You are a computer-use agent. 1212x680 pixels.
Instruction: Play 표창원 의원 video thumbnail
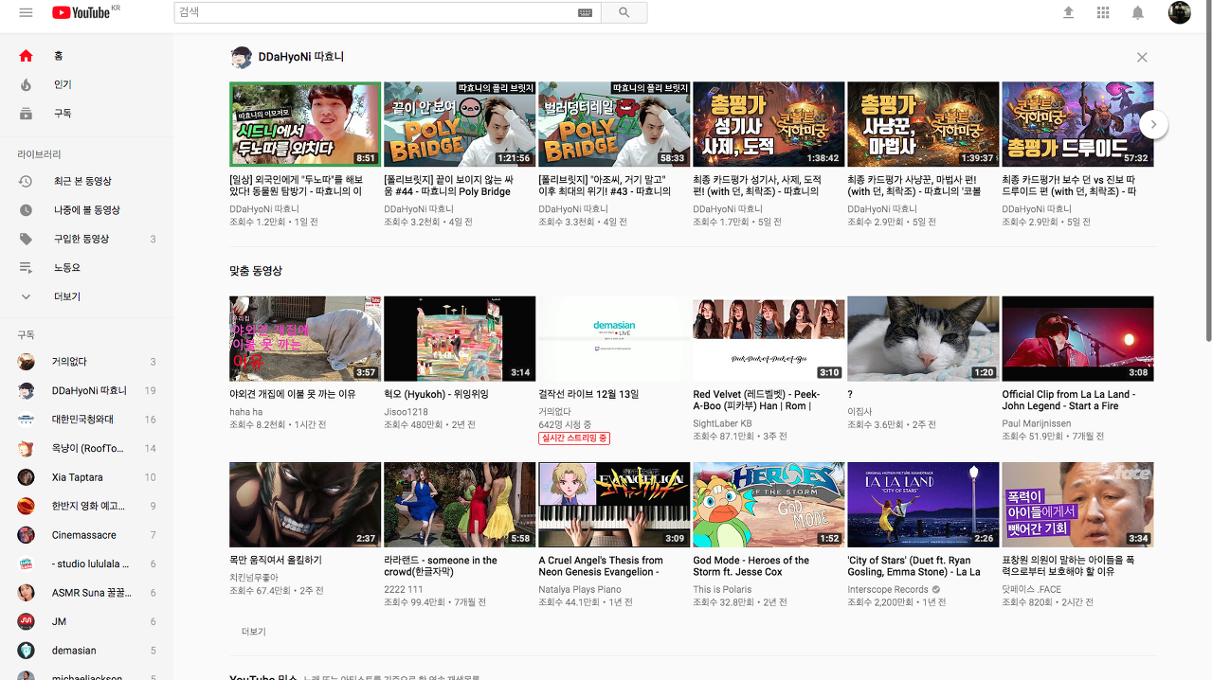[1077, 505]
